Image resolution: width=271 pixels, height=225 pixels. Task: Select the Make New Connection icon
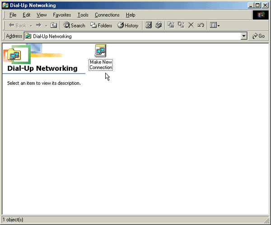(100, 51)
